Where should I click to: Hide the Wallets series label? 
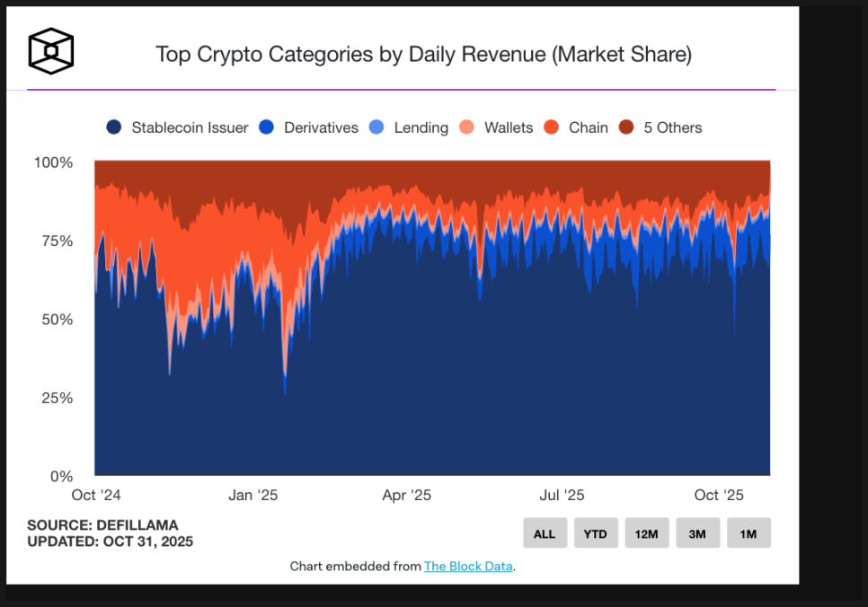[x=509, y=128]
